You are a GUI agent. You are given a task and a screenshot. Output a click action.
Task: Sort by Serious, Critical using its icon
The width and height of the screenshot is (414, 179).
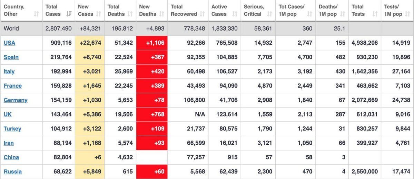coord(270,14)
